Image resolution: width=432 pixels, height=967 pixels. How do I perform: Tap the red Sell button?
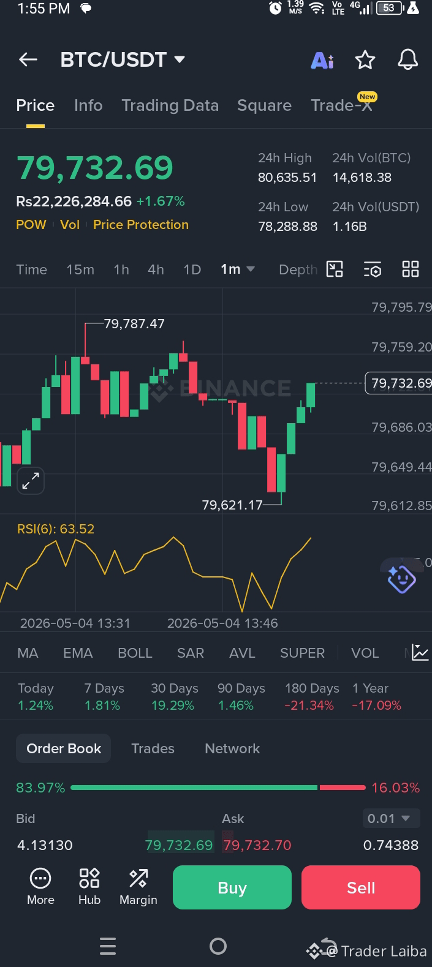pyautogui.click(x=361, y=887)
